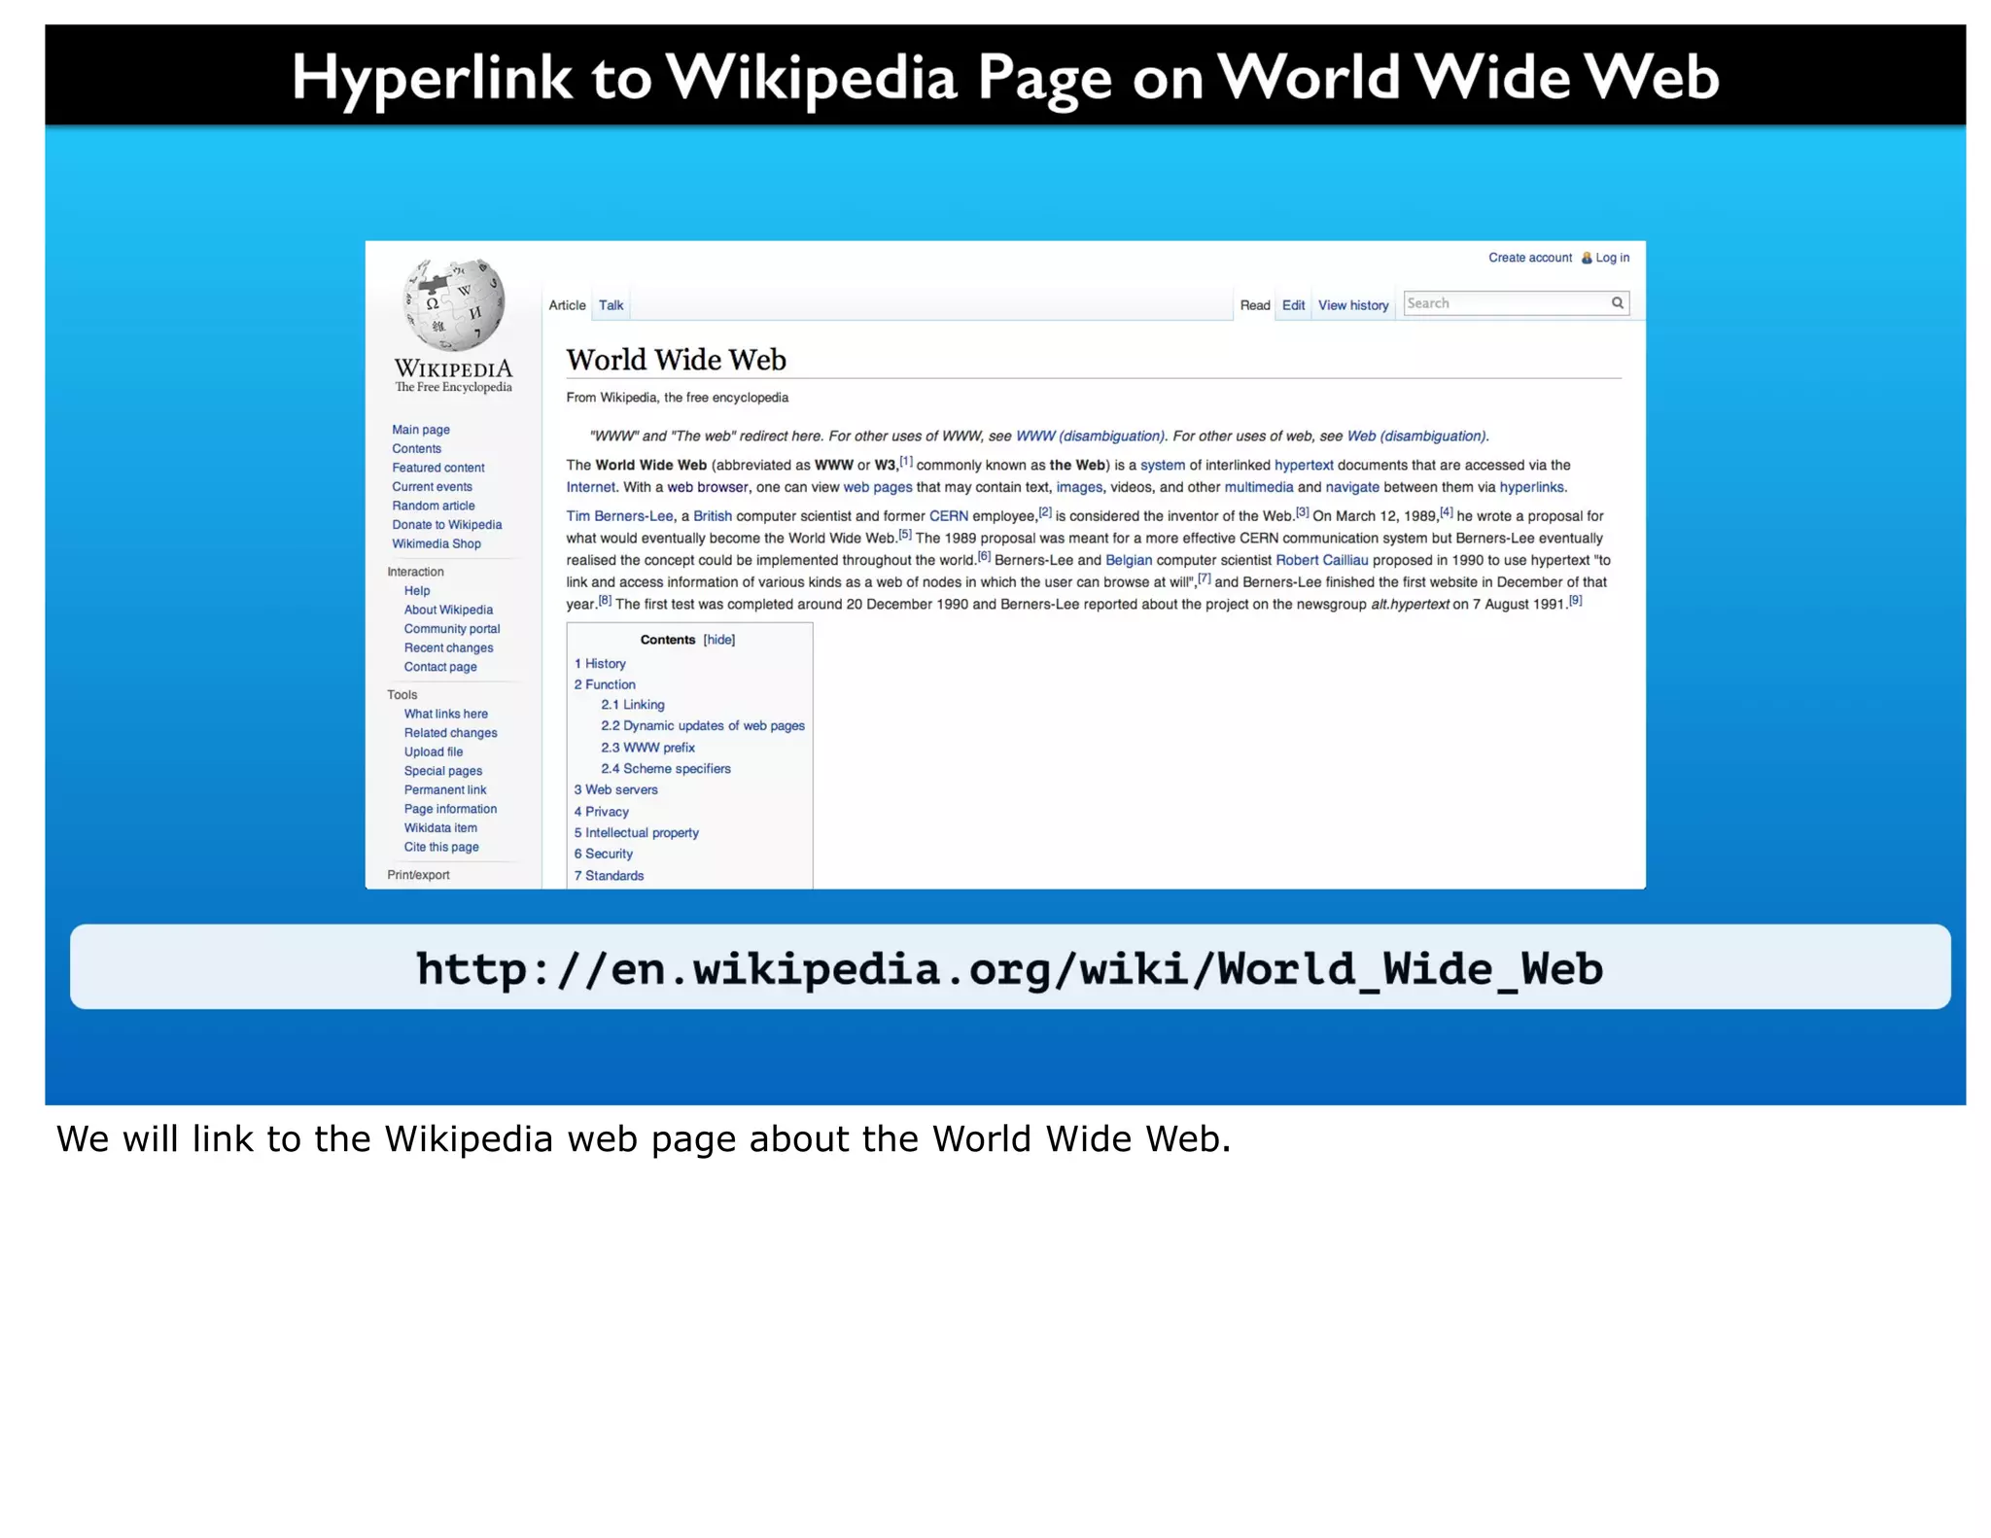
Task: Click the hyperlinks link in article
Action: [x=1531, y=488]
